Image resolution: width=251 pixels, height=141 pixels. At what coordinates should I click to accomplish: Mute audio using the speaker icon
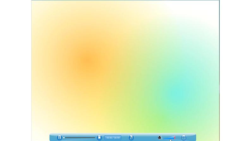click(160, 138)
